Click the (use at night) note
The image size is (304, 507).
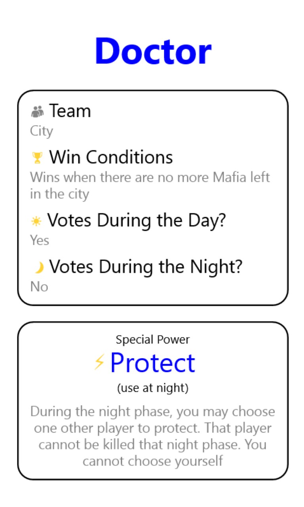[153, 388]
